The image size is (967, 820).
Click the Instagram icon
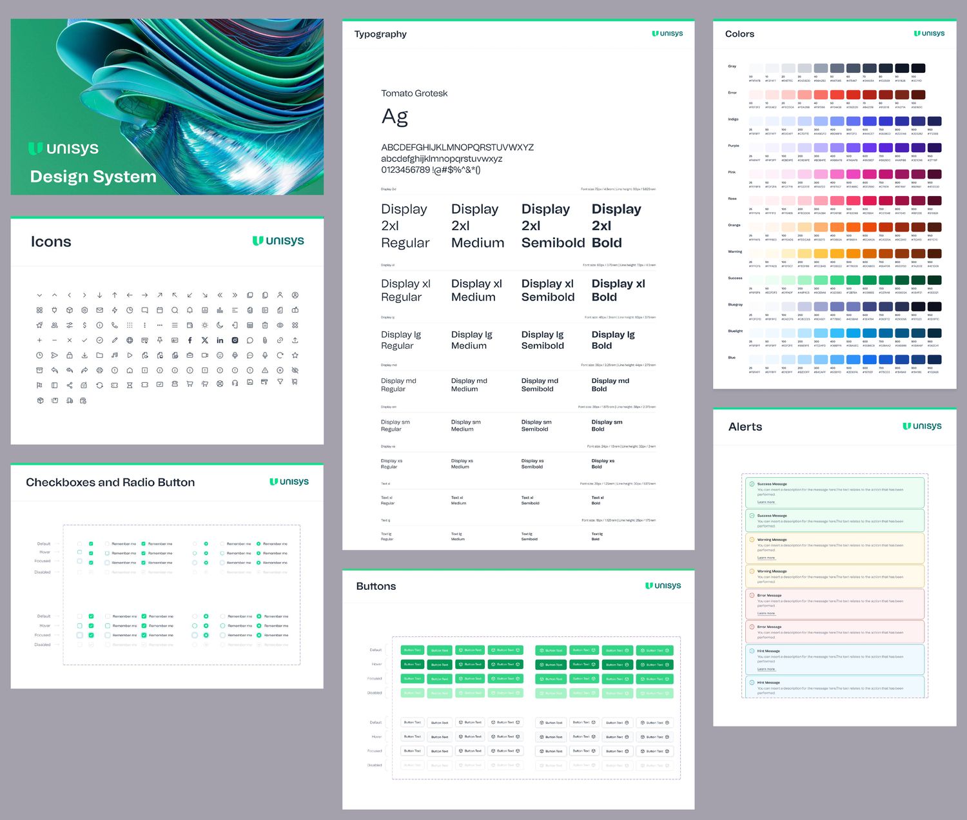[235, 340]
